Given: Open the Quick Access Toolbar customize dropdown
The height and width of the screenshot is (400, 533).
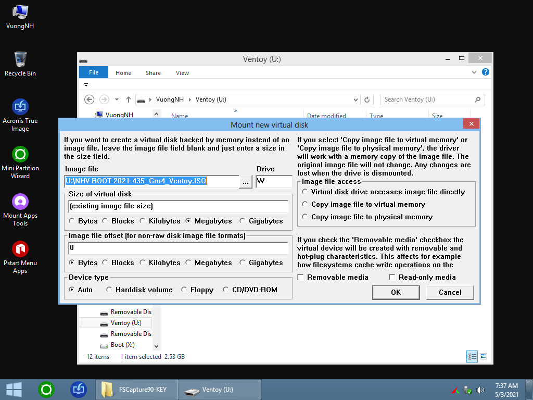Looking at the screenshot, I should point(86,85).
